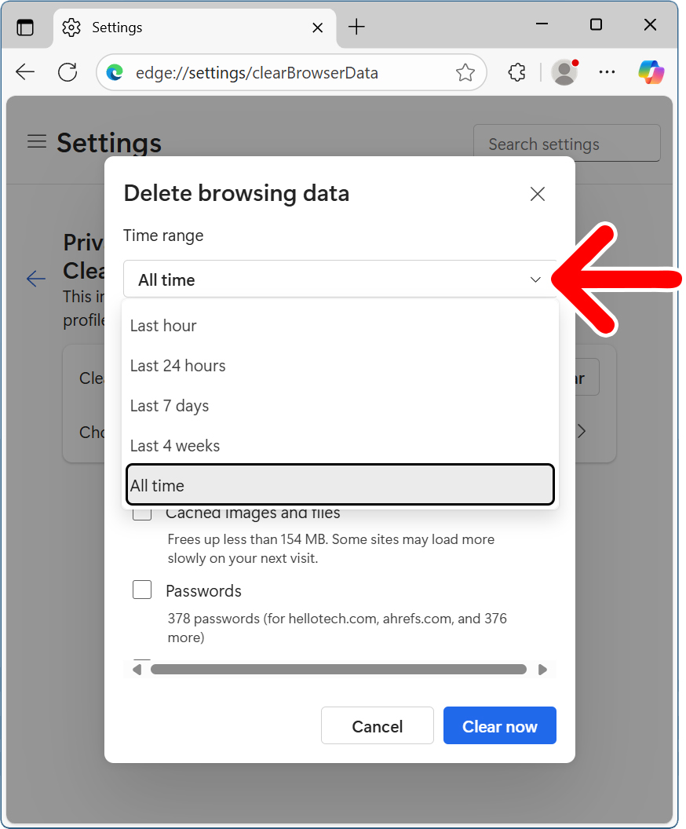Close the Delete browsing data dialog
The image size is (686, 829).
(538, 194)
